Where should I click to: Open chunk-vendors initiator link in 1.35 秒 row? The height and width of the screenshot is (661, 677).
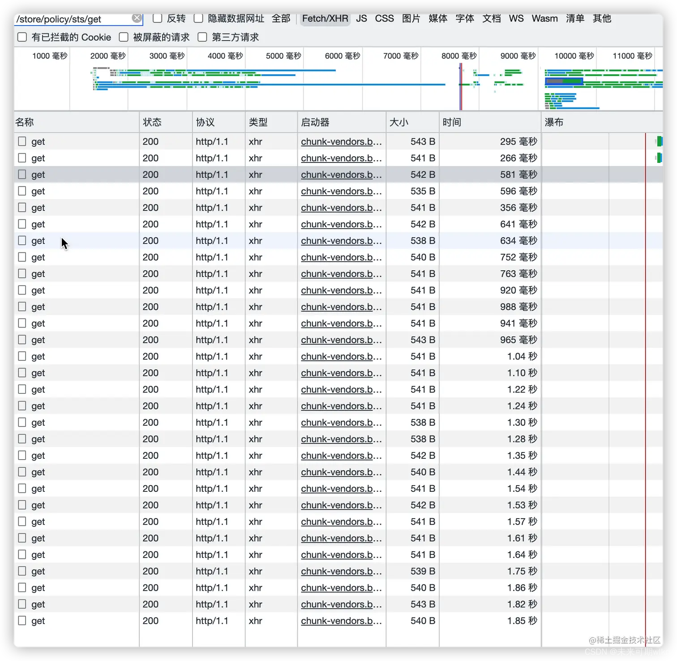341,456
